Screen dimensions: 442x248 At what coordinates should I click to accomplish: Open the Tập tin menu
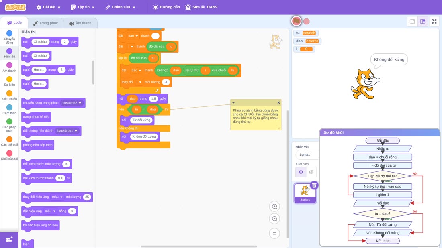83,7
